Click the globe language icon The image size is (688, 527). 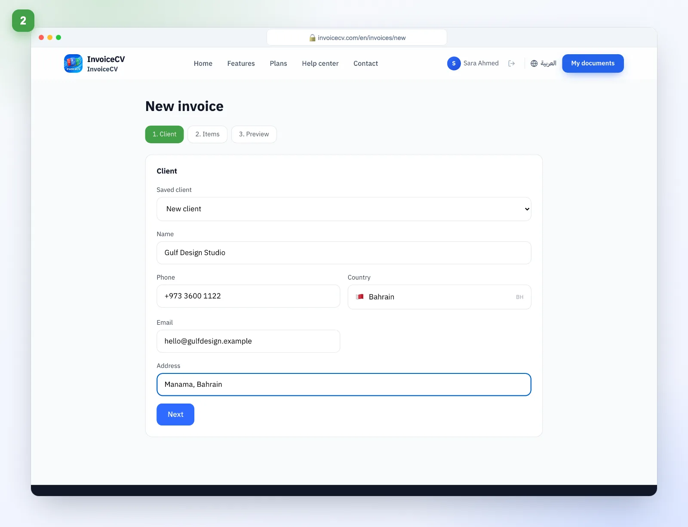534,63
